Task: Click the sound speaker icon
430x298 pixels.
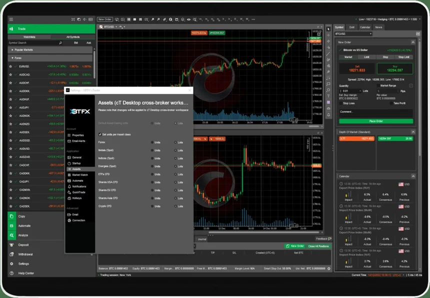Action: click(x=84, y=19)
